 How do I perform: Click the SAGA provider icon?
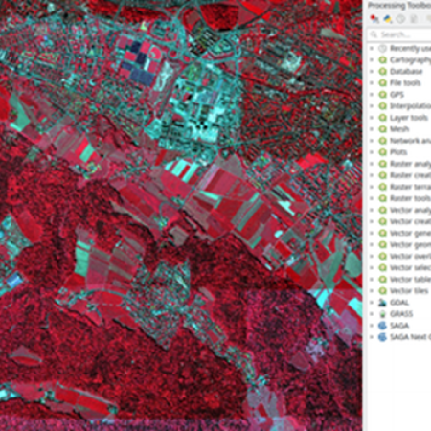[x=382, y=326]
